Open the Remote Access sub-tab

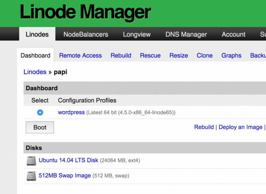(80, 55)
